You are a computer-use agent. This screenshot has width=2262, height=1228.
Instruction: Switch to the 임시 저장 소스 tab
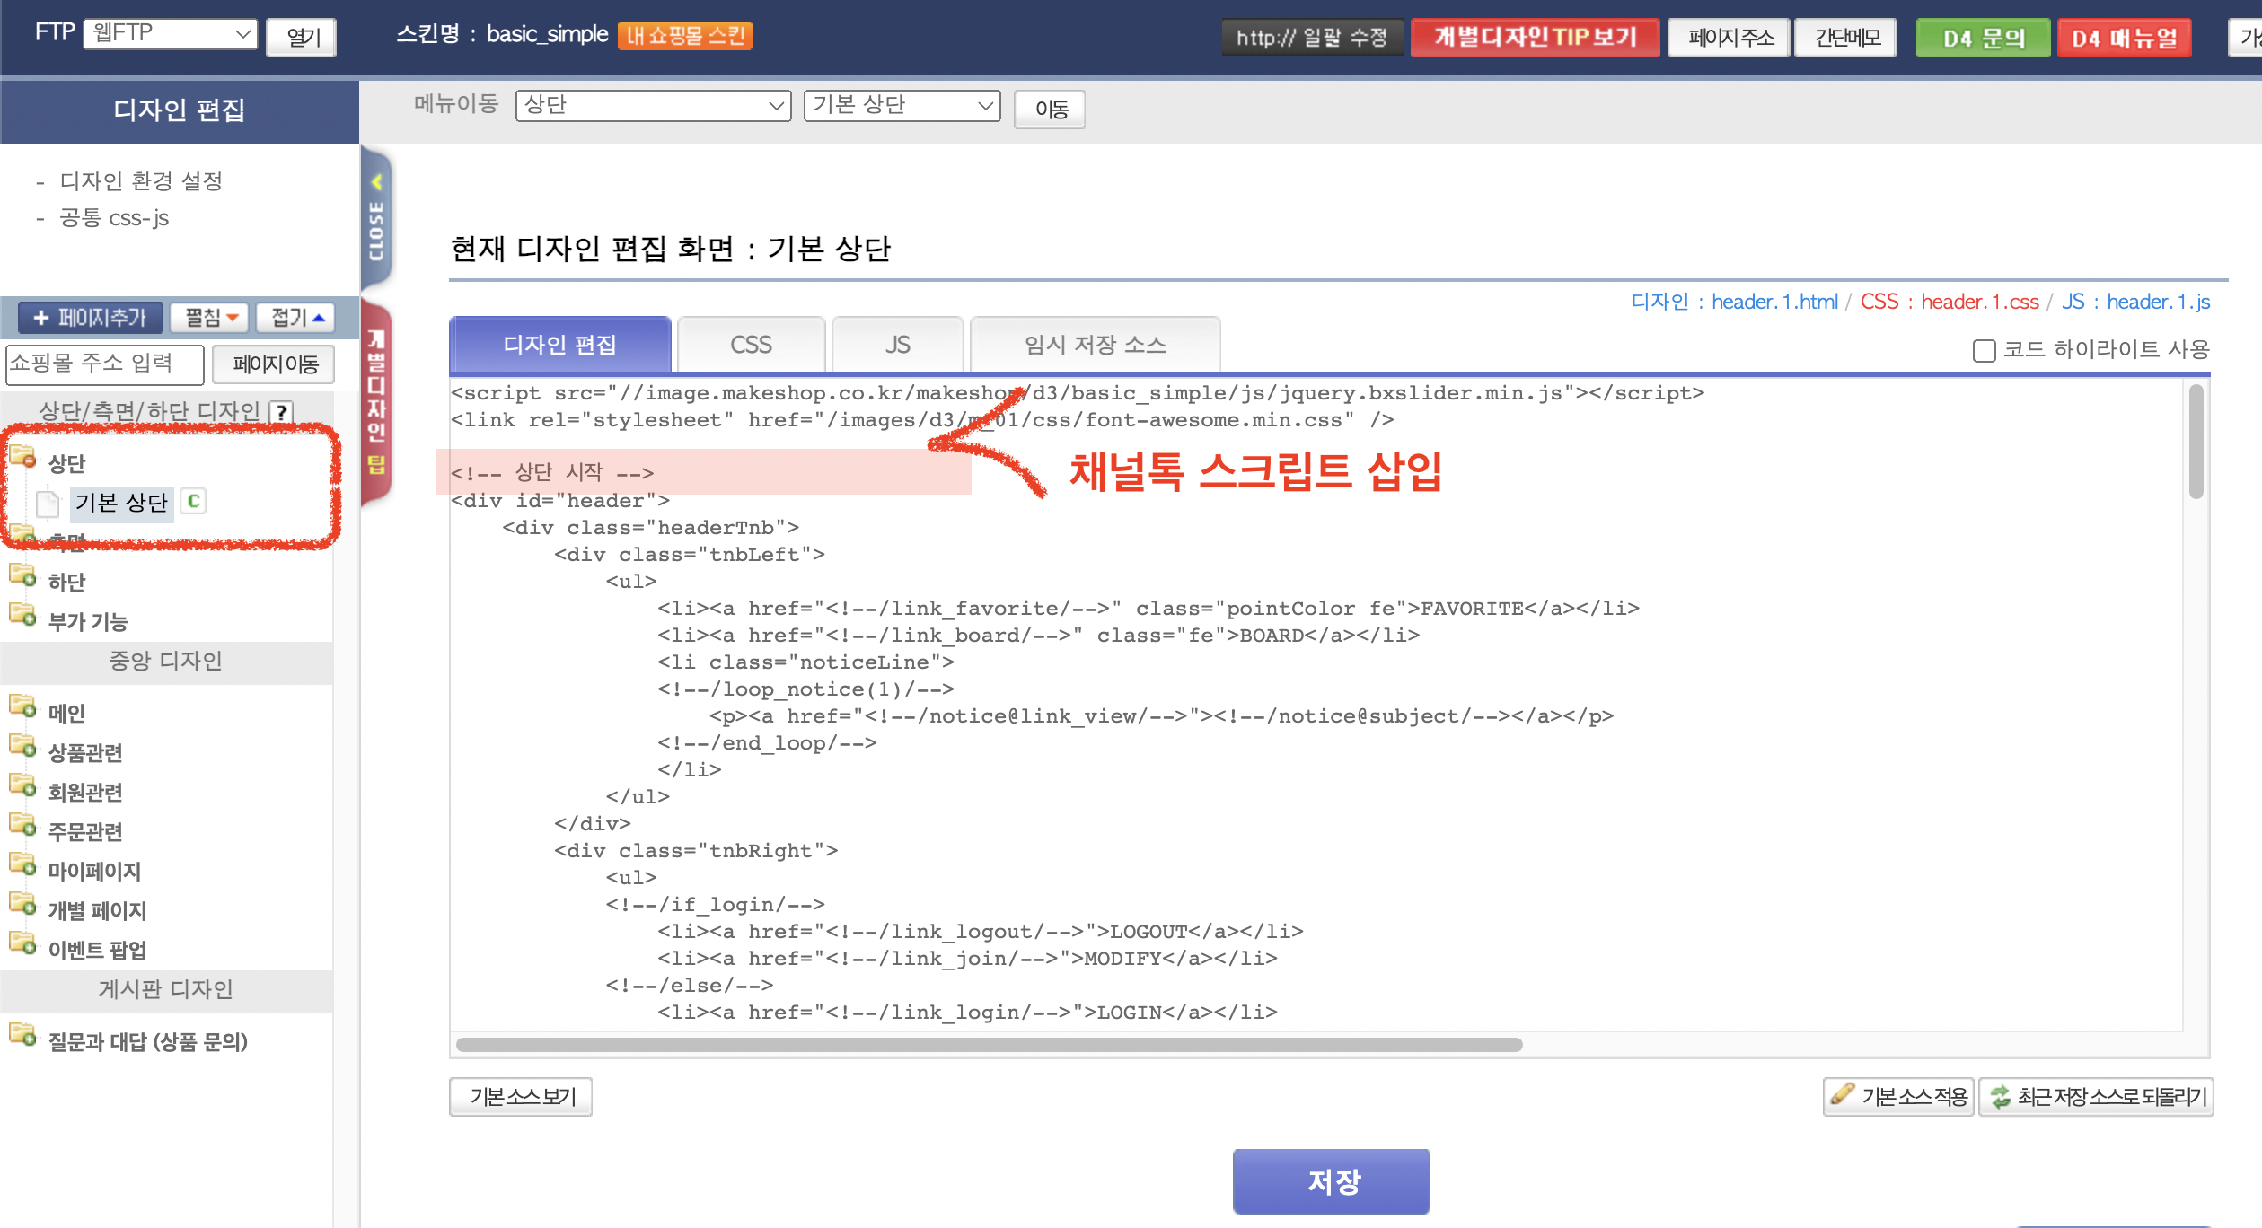point(1095,345)
